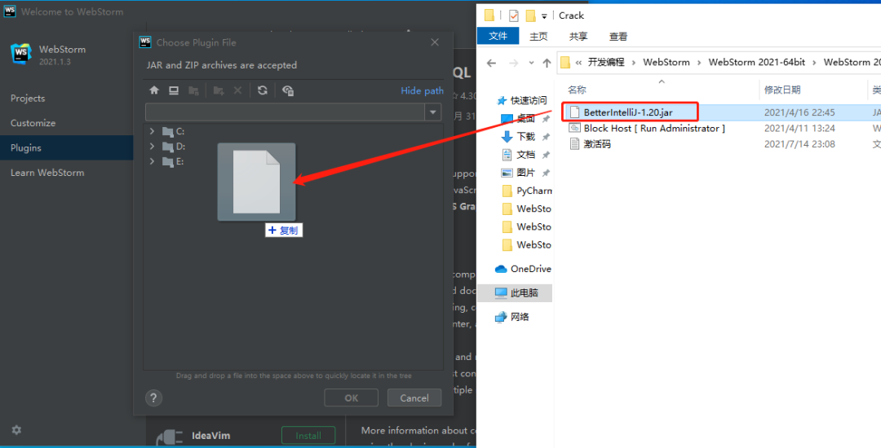Open the path history dropdown arrow
881x448 pixels.
432,112
